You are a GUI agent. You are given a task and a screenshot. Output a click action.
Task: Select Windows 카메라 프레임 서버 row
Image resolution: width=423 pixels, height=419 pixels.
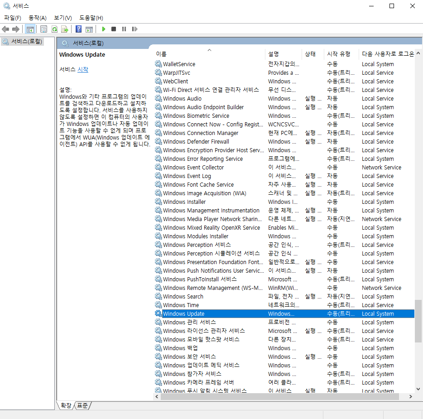click(x=284, y=382)
